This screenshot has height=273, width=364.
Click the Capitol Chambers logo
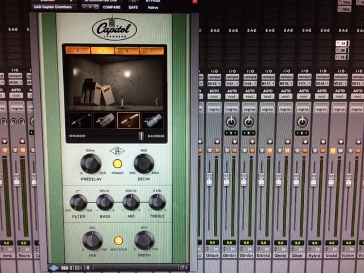114,29
